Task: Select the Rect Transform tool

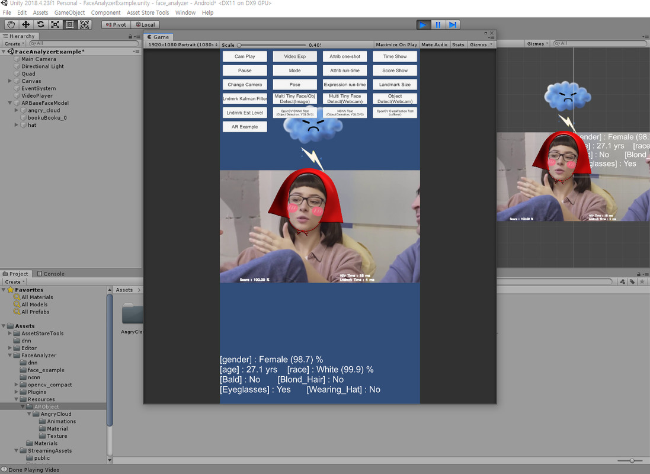Action: (70, 25)
